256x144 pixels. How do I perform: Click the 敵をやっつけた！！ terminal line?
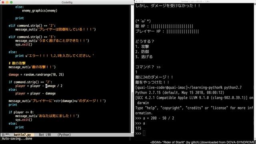click(x=152, y=82)
